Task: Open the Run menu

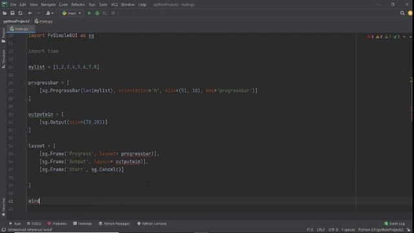Action: pos(92,5)
